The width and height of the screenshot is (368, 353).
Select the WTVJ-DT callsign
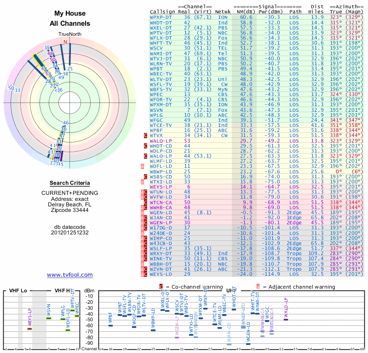coord(161,59)
